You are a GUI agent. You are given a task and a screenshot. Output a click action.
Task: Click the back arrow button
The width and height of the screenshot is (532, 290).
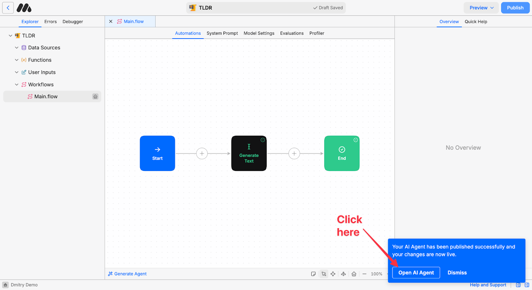(x=8, y=8)
